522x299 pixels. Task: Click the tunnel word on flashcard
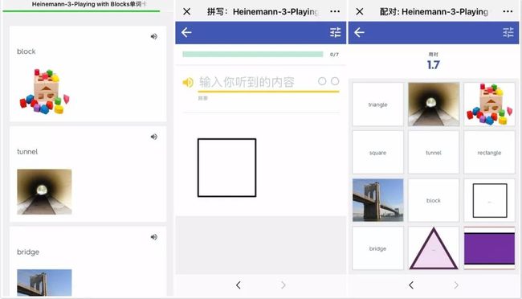pos(27,152)
